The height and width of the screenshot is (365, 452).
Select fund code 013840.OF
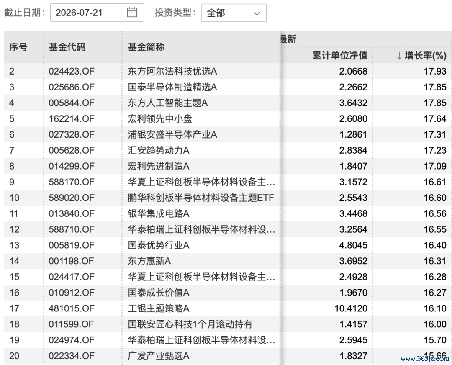click(72, 214)
